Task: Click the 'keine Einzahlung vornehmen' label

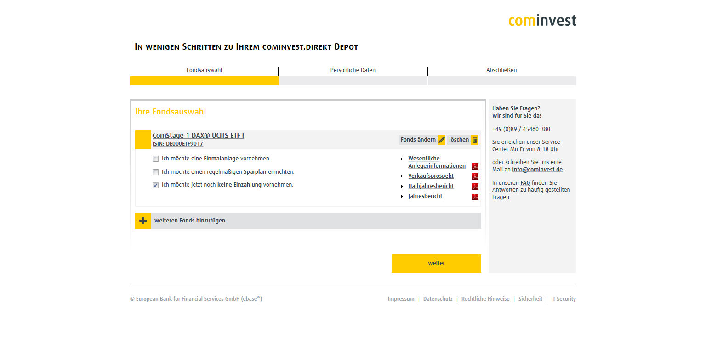Action: pos(228,185)
